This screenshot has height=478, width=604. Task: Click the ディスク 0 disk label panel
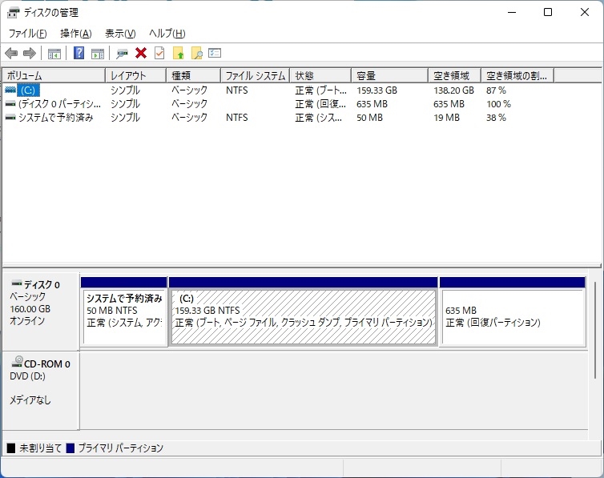point(40,311)
